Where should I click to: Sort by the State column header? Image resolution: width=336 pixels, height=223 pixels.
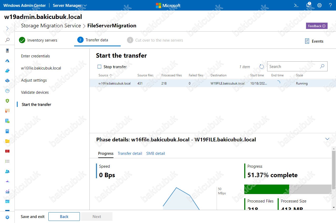click(299, 75)
